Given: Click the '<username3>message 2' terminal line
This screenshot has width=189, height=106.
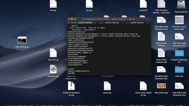Looking at the screenshot, I should point(78,61).
